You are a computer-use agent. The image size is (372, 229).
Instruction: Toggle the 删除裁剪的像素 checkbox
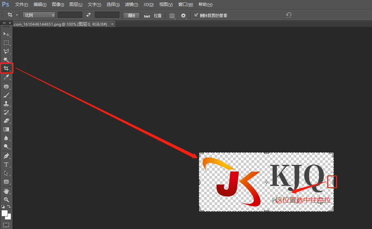pos(196,15)
